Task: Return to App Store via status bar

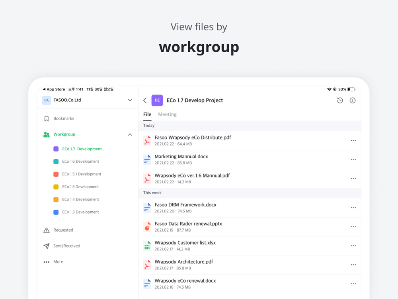Action: tap(54, 89)
